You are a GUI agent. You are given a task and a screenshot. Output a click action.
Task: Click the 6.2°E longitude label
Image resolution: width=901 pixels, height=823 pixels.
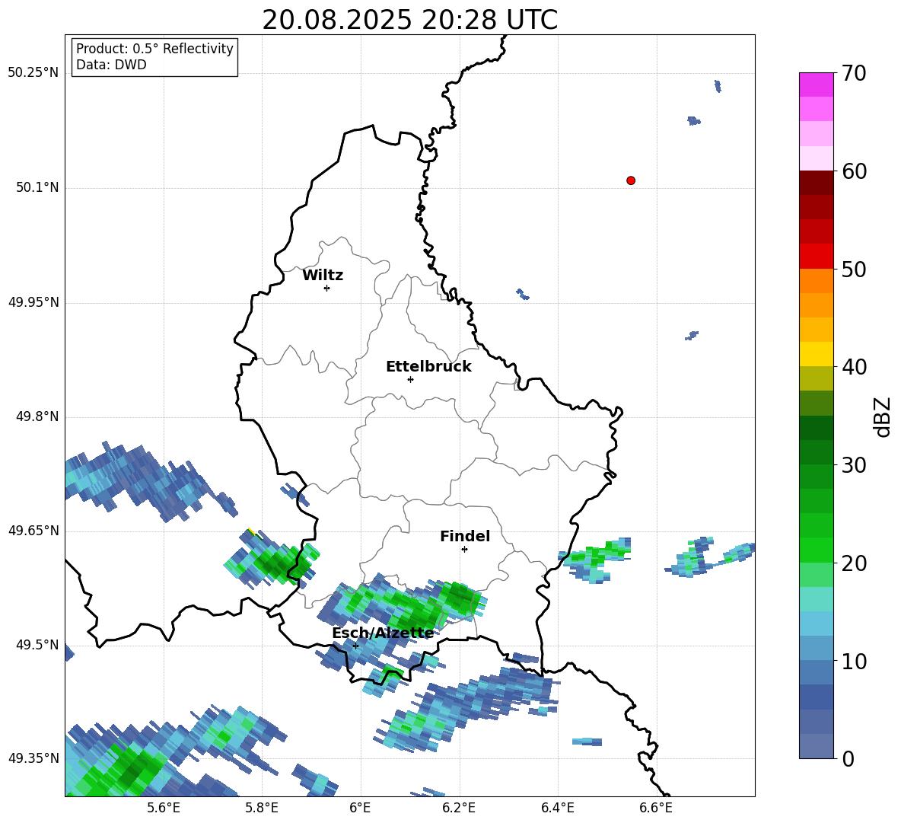pos(459,808)
